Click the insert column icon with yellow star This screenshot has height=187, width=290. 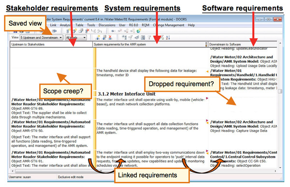coord(98,38)
